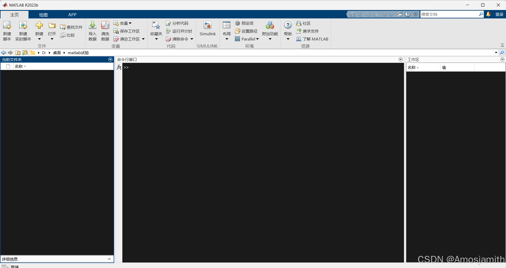Click the address bar search magnifier icon
The width and height of the screenshot is (506, 268).
pyautogui.click(x=502, y=53)
